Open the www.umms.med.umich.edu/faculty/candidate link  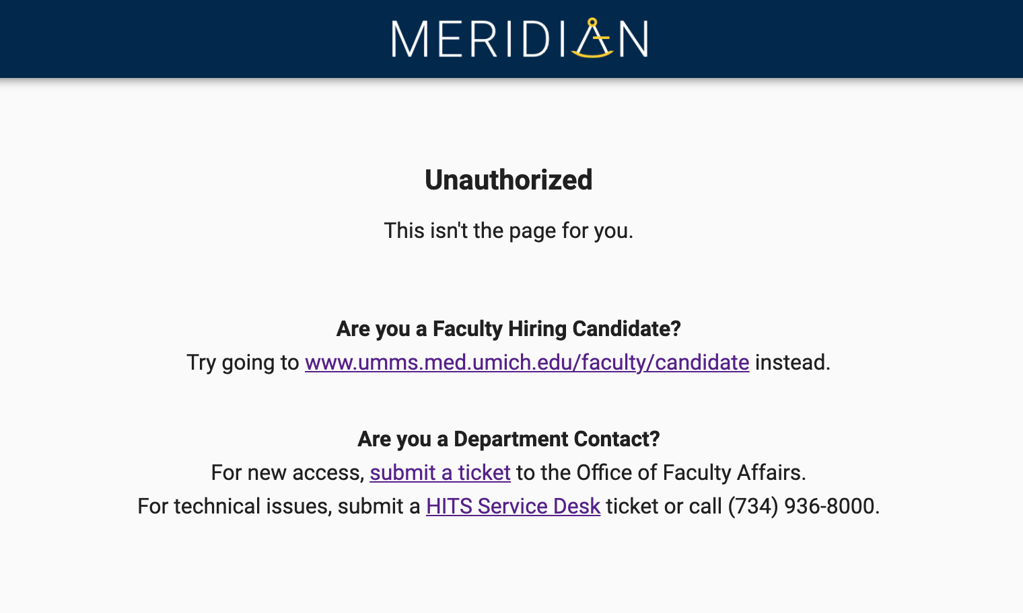[x=527, y=362]
